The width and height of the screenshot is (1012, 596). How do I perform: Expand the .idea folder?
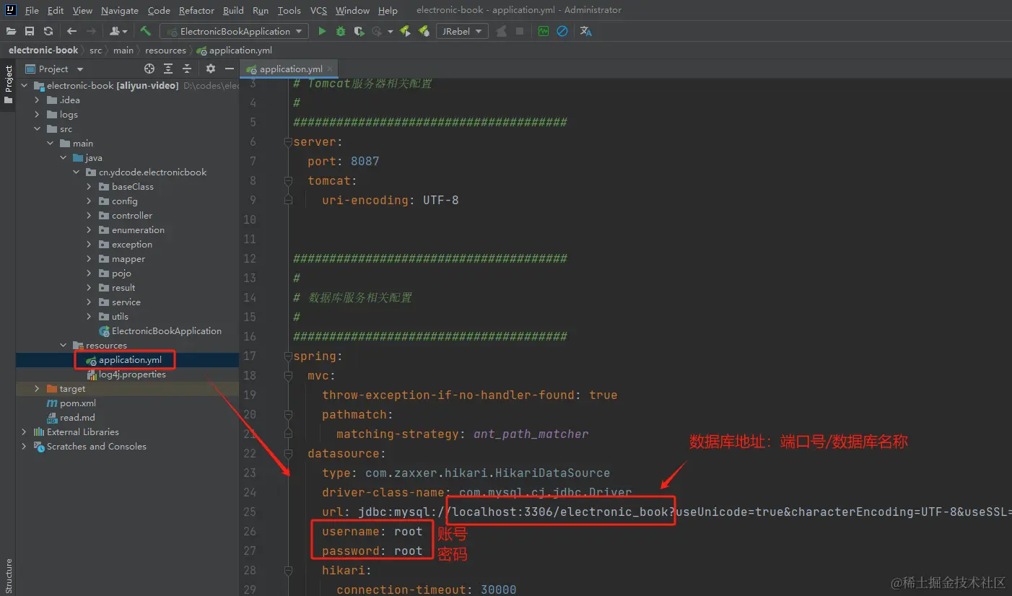click(37, 100)
